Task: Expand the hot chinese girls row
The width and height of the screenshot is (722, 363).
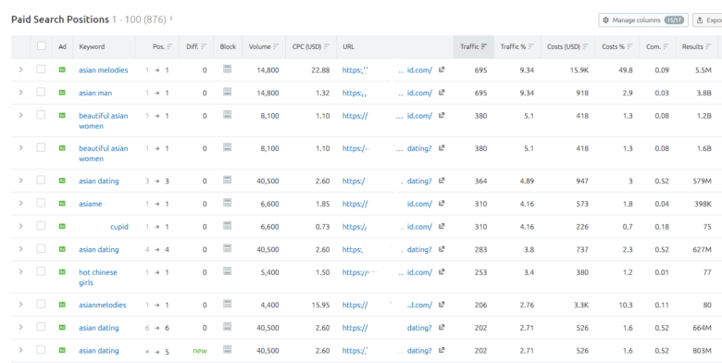Action: 20,272
